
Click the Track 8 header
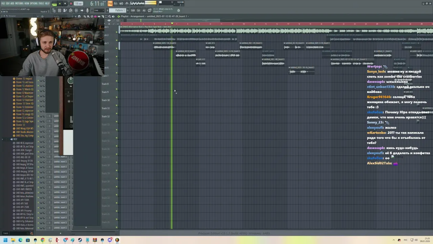pyautogui.click(x=105, y=84)
